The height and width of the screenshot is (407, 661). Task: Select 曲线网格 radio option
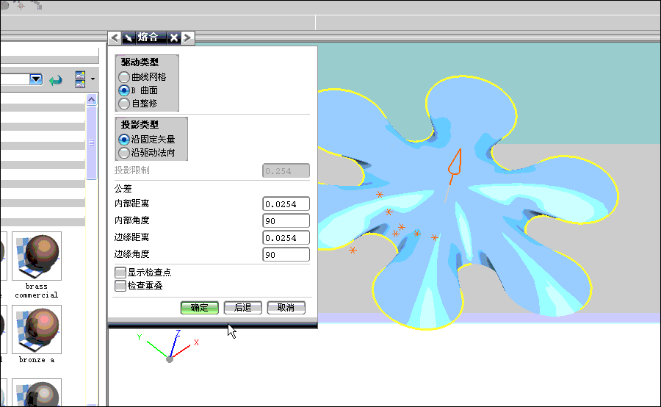coord(142,77)
